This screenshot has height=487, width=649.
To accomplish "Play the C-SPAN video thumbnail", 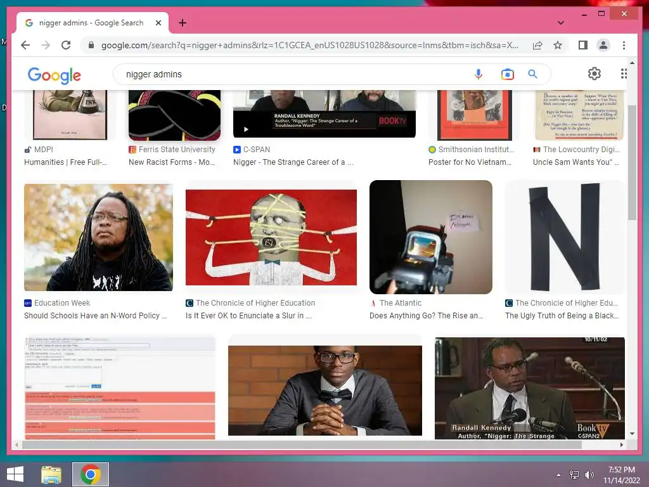I will click(324, 114).
